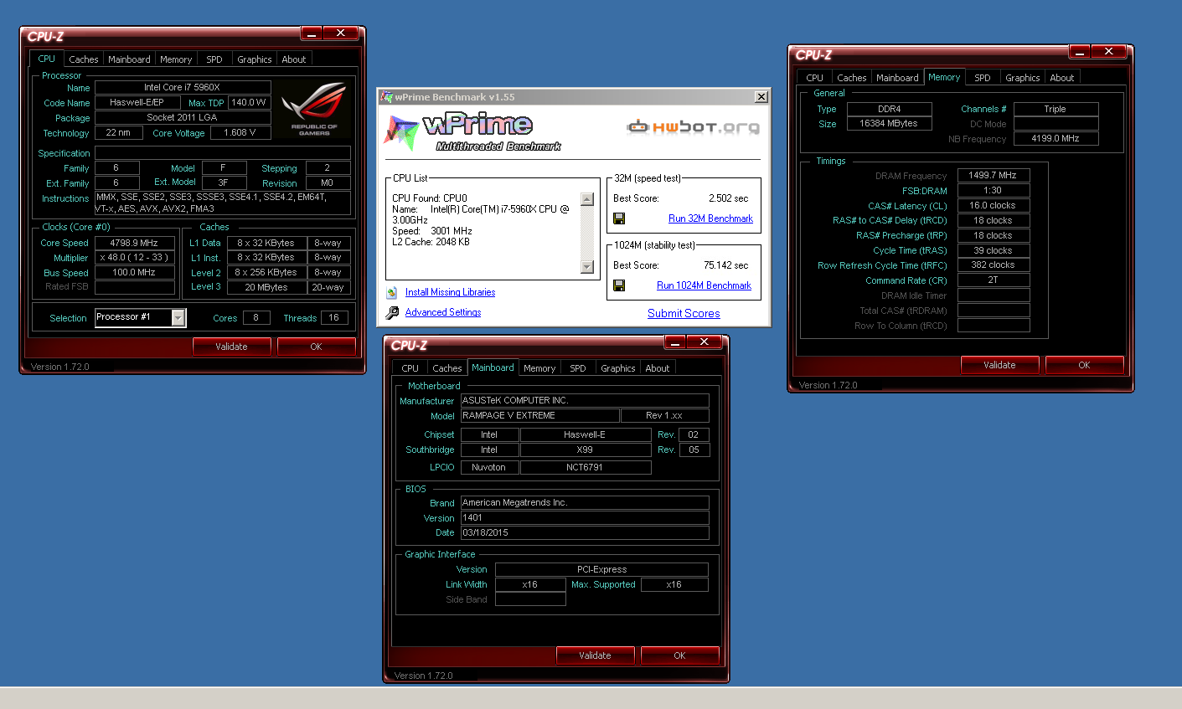Screen dimensions: 1182x709
Task: Select SPD tab in bottom CPU-Z window
Action: pos(578,368)
